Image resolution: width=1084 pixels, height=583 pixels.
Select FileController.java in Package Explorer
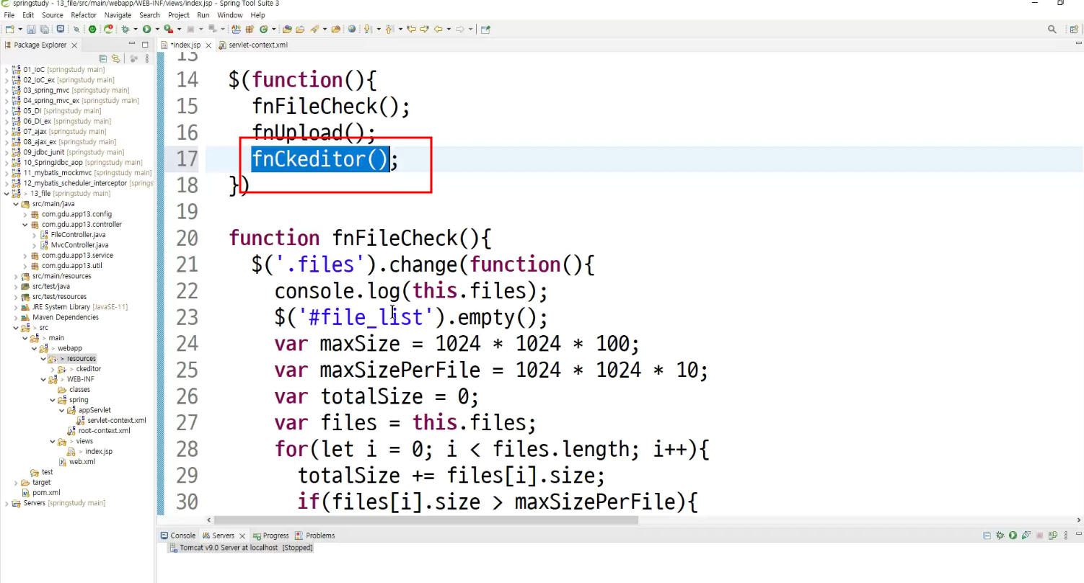(x=78, y=235)
